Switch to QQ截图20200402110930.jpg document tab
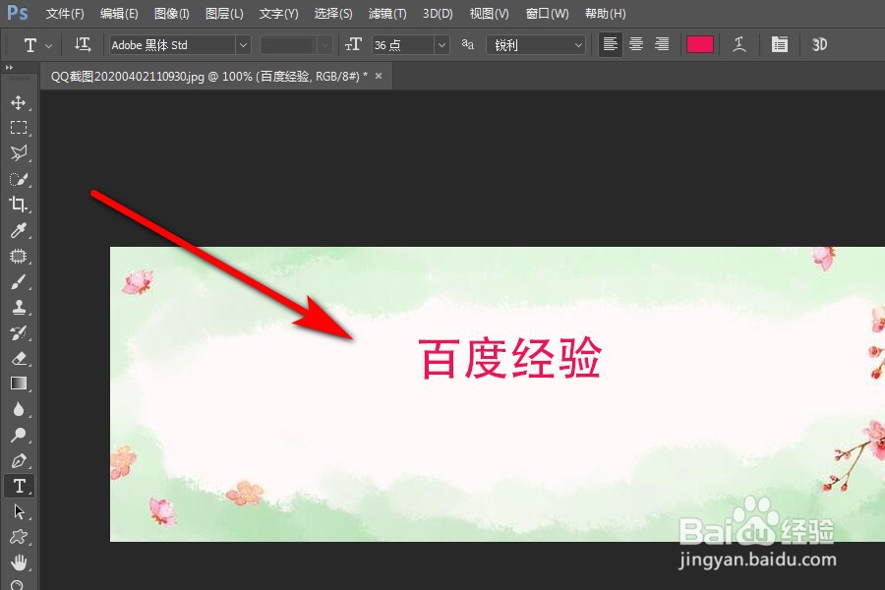 [x=208, y=77]
